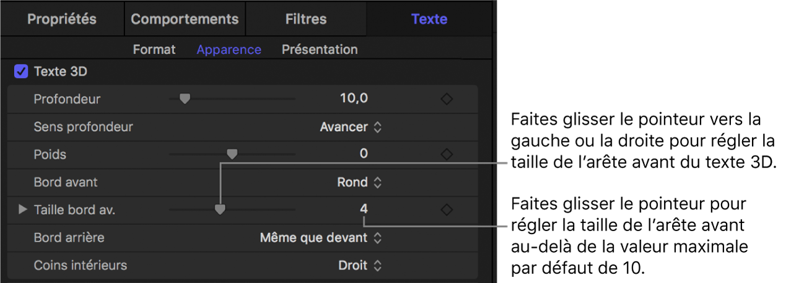
Task: Show the Apparence pane
Action: pyautogui.click(x=229, y=49)
